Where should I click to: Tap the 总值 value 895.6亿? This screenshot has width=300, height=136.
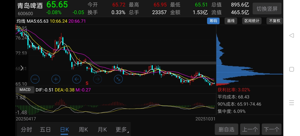(x=240, y=5)
